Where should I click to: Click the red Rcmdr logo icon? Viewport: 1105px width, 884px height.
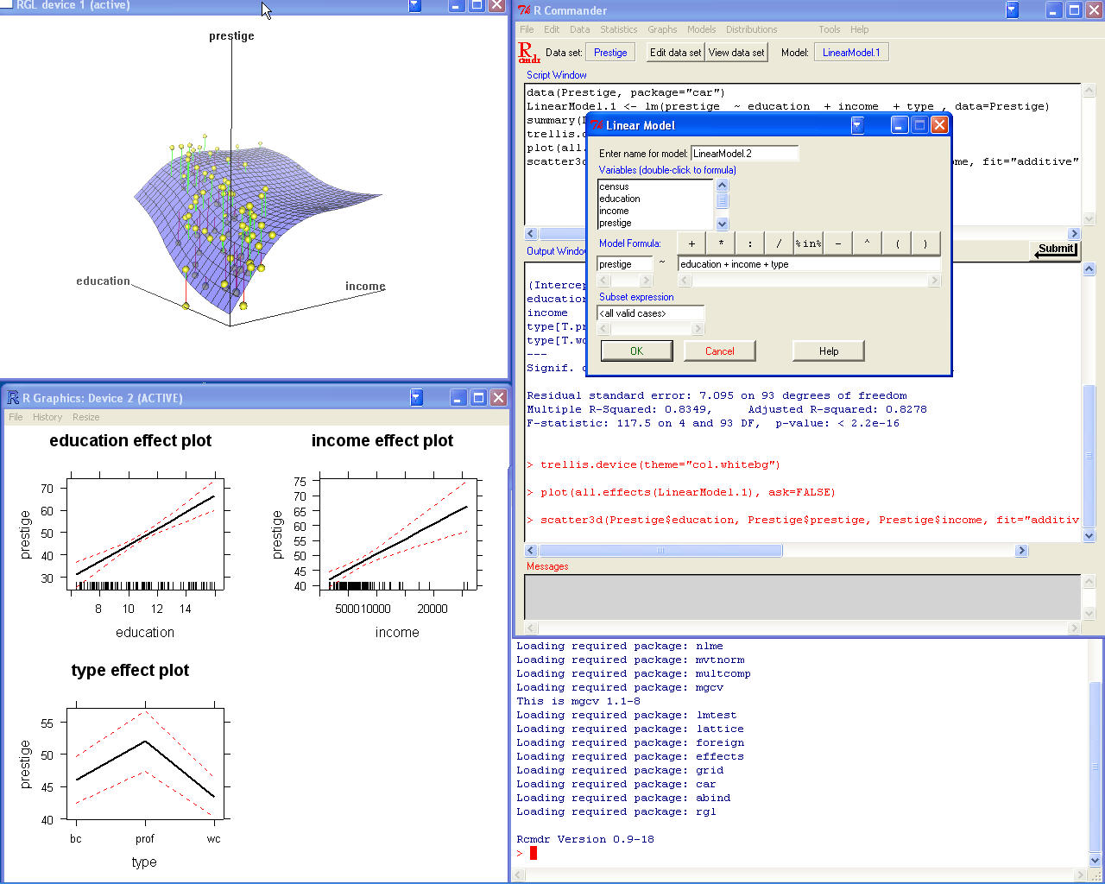pyautogui.click(x=528, y=52)
